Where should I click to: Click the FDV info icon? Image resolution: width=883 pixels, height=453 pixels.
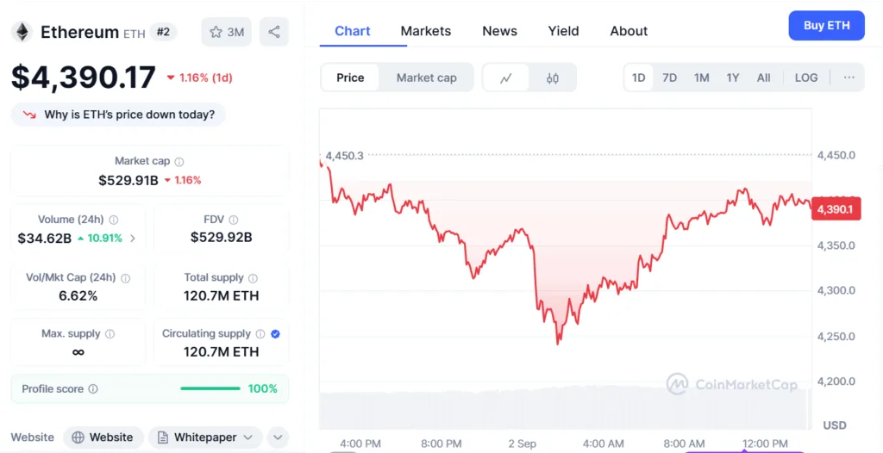point(233,220)
